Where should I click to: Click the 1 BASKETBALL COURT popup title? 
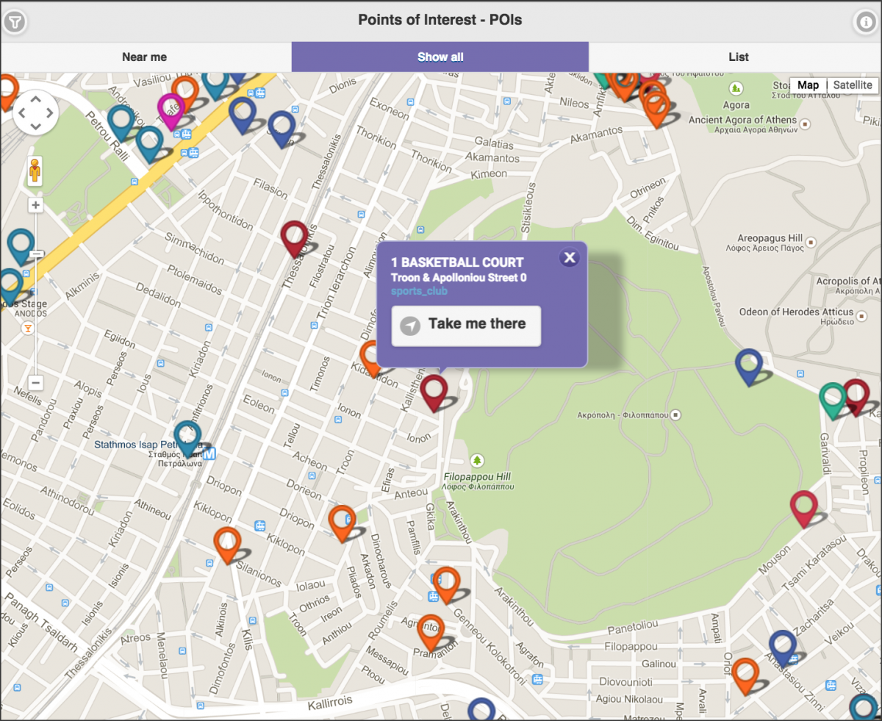tap(457, 262)
